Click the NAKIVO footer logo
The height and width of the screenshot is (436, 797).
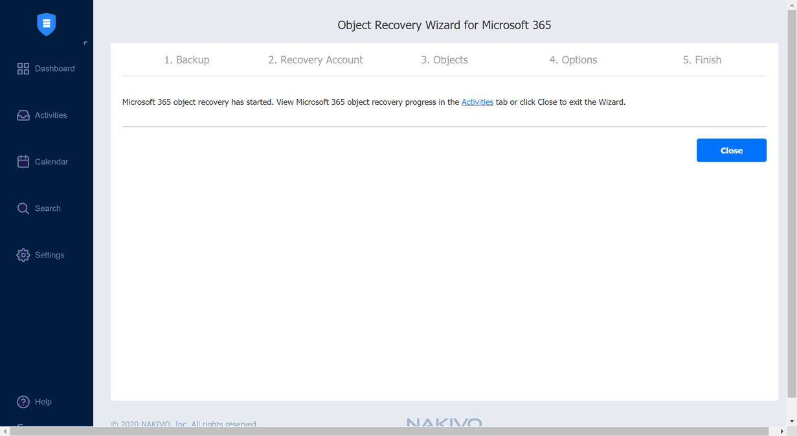[444, 422]
